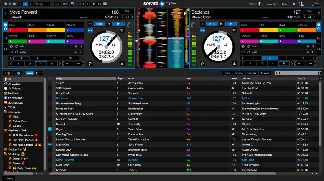
Task: Shift deck 1 key down arrow
Action: [x=122, y=17]
